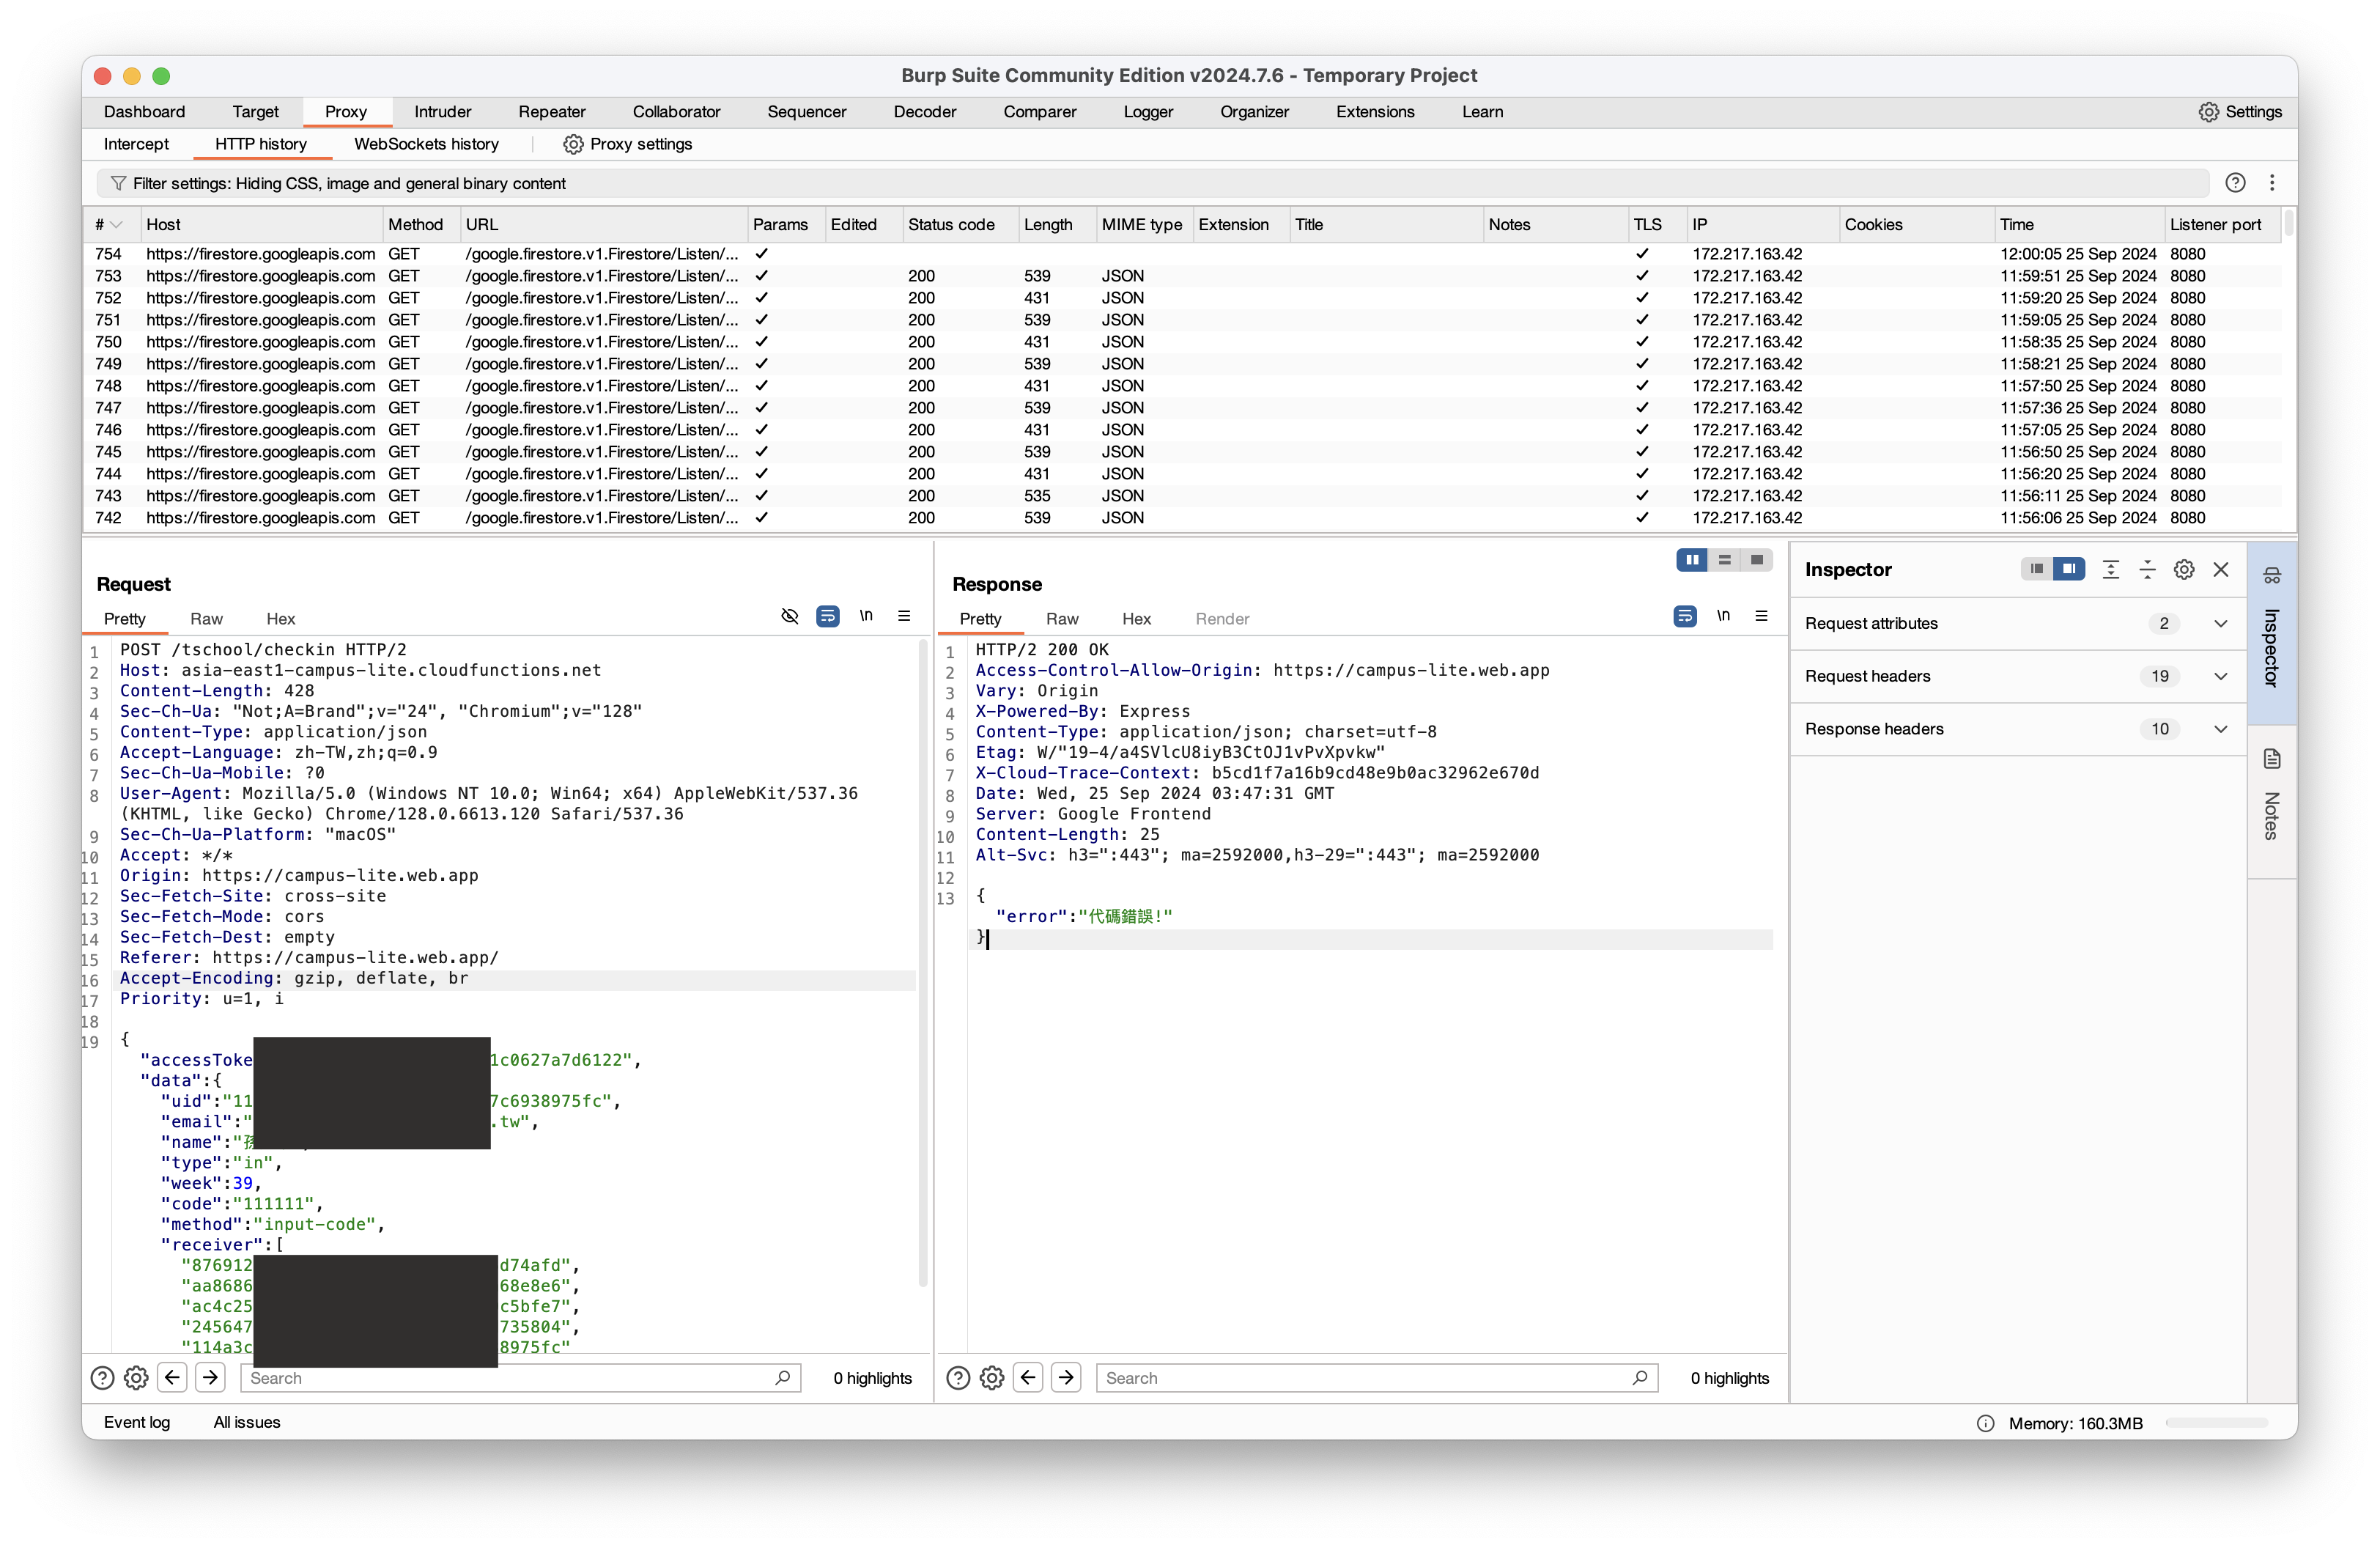Viewport: 2380px width, 1548px height.
Task: Click the filter settings bar
Action: click(x=1152, y=183)
